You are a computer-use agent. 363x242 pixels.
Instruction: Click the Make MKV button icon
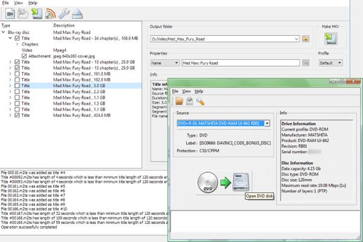pyautogui.click(x=330, y=39)
